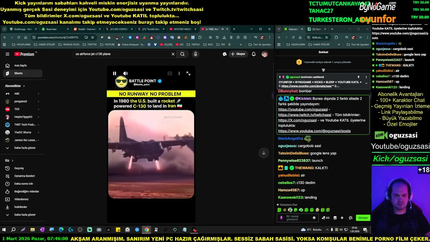Toggle captions on the Shorts player
The image size is (430, 242).
(170, 73)
